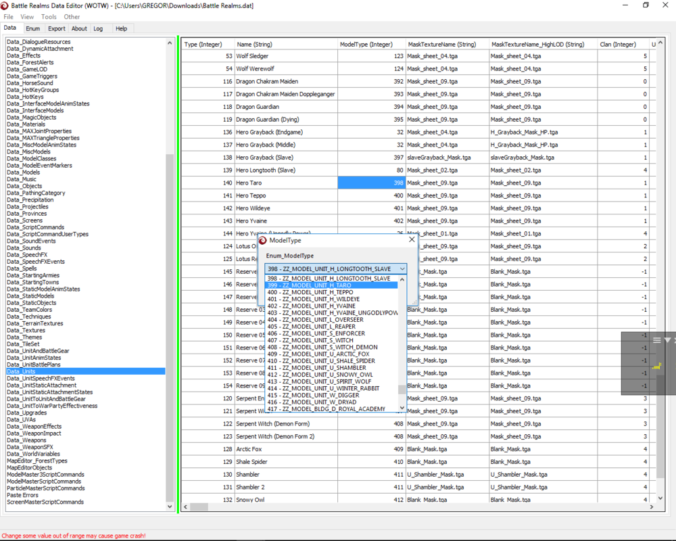Click the data tree scroll-down arrow

pos(170,507)
